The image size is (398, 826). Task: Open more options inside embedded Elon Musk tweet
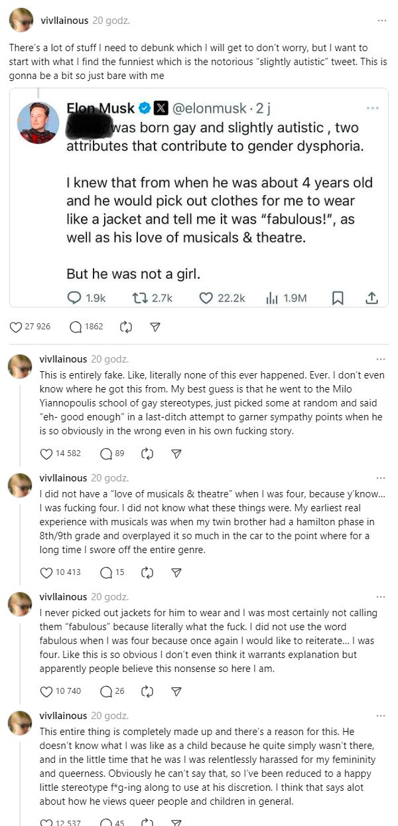(373, 107)
